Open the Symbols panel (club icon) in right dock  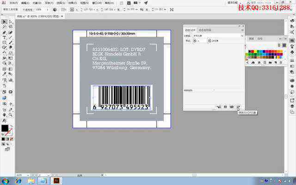tap(292, 52)
